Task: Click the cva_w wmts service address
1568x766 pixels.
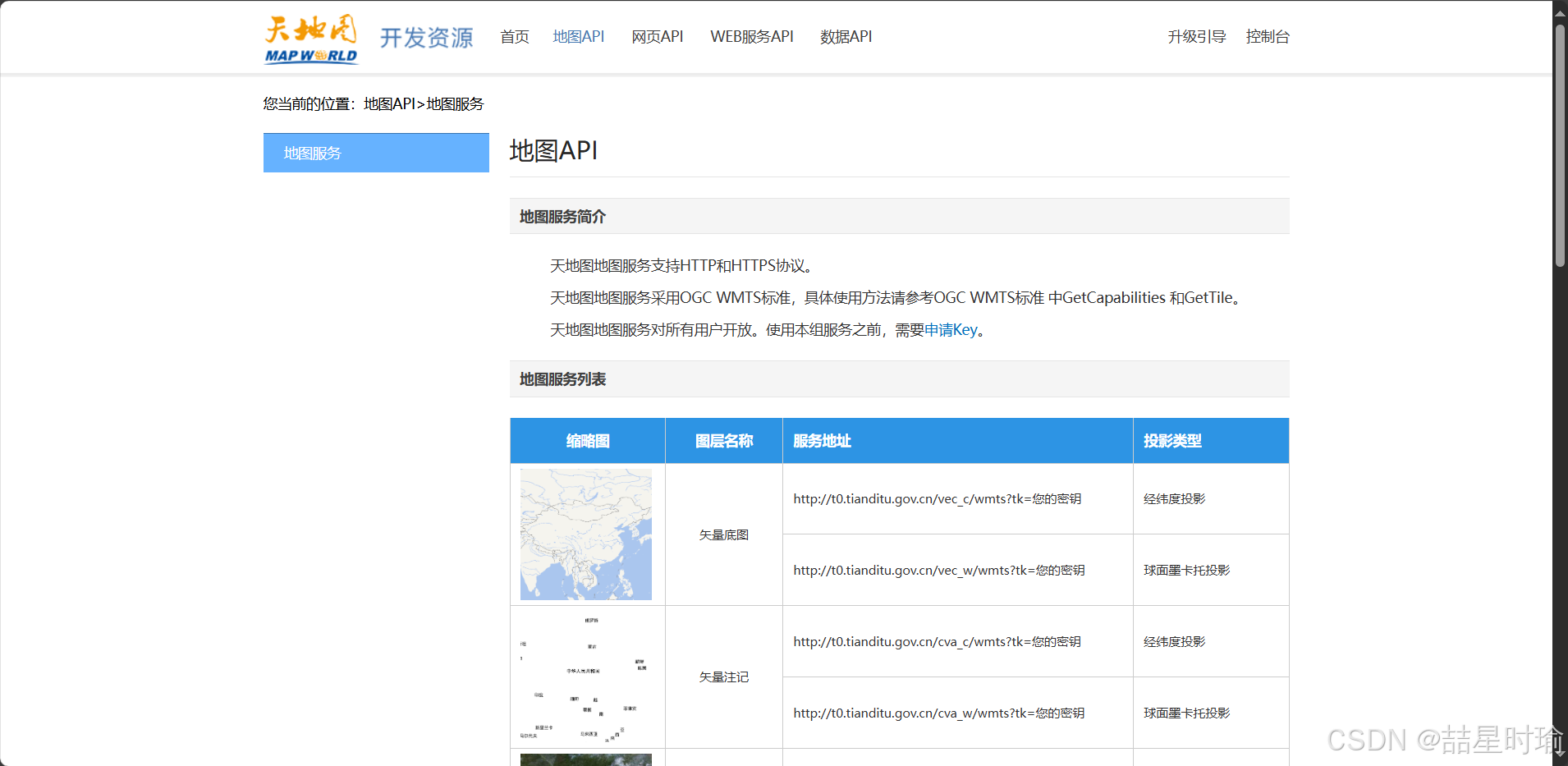Action: tap(939, 713)
